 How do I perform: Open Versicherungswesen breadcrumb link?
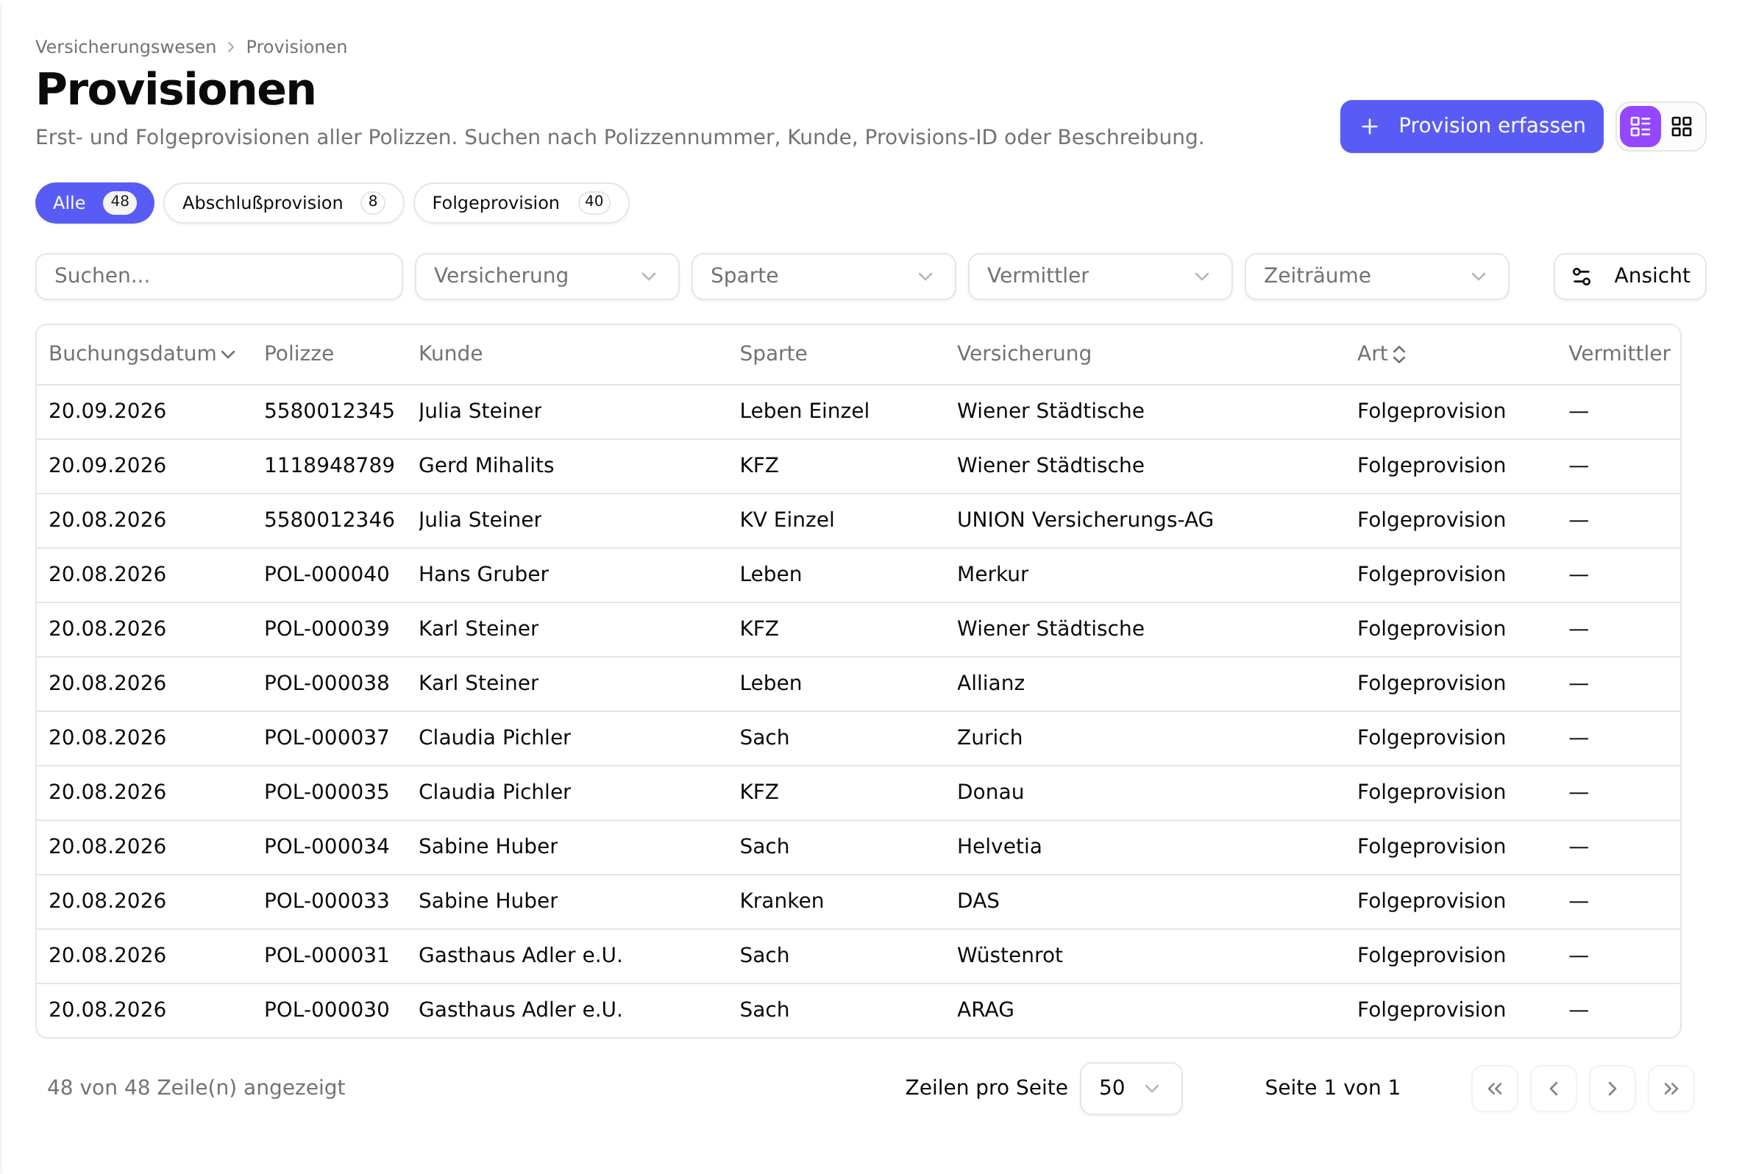click(126, 47)
